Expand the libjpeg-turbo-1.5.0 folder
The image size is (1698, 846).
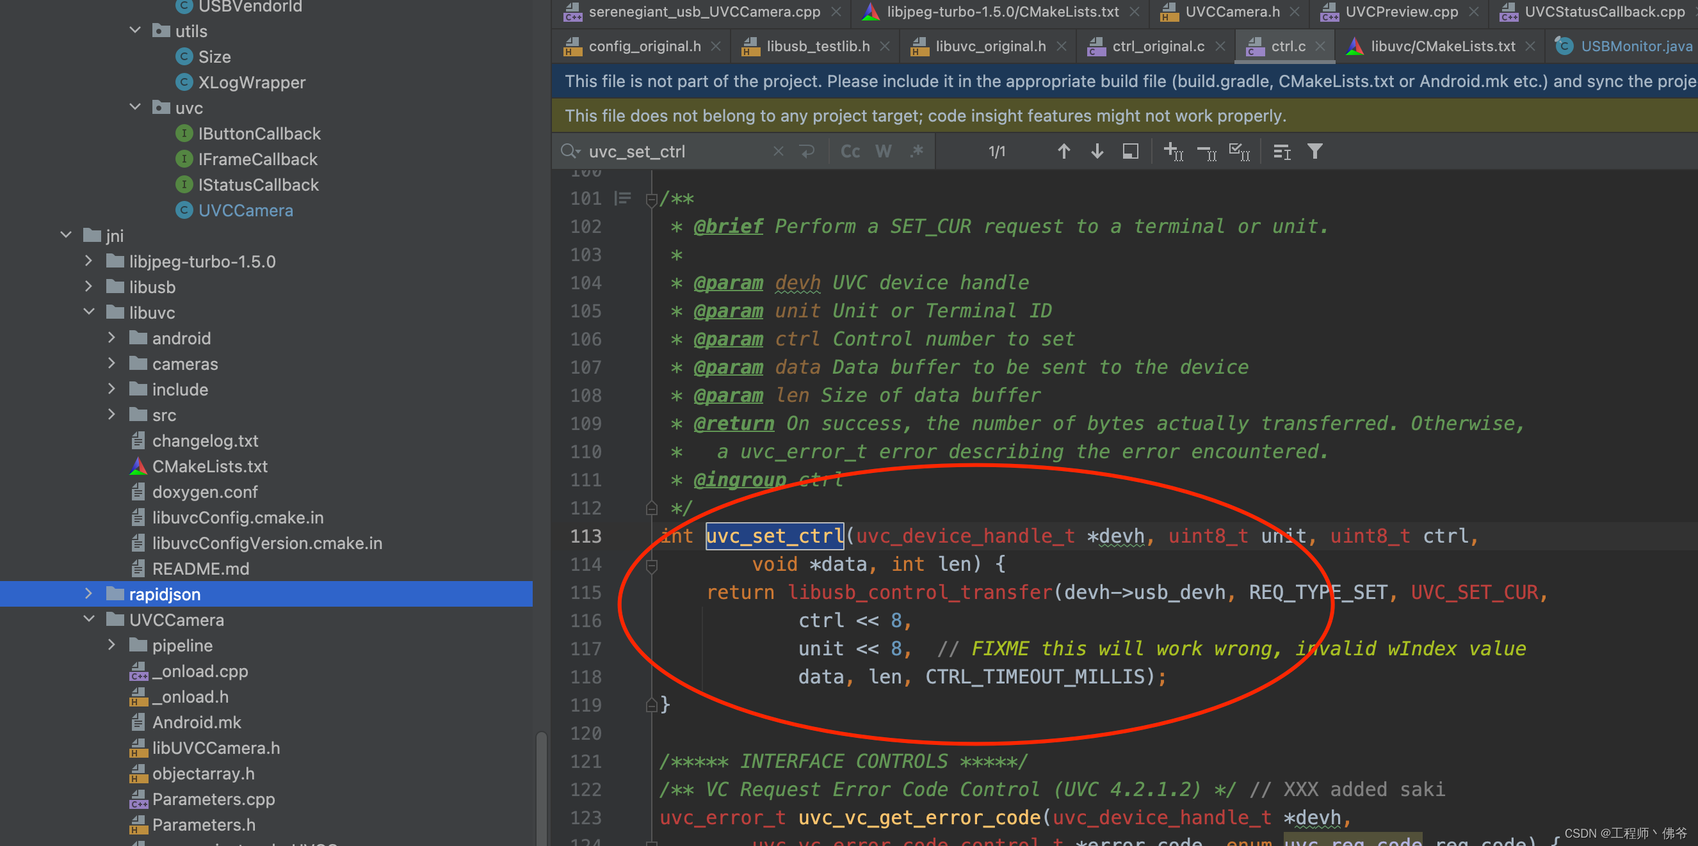[x=89, y=262]
